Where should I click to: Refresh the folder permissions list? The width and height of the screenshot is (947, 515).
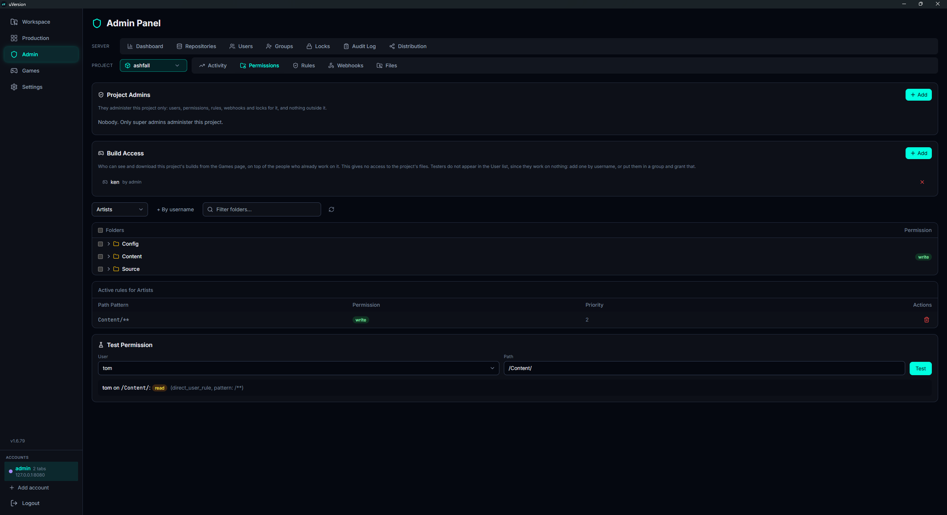click(331, 209)
